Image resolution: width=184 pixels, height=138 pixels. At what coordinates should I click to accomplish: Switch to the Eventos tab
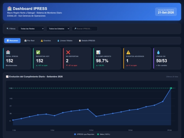pos(46,41)
